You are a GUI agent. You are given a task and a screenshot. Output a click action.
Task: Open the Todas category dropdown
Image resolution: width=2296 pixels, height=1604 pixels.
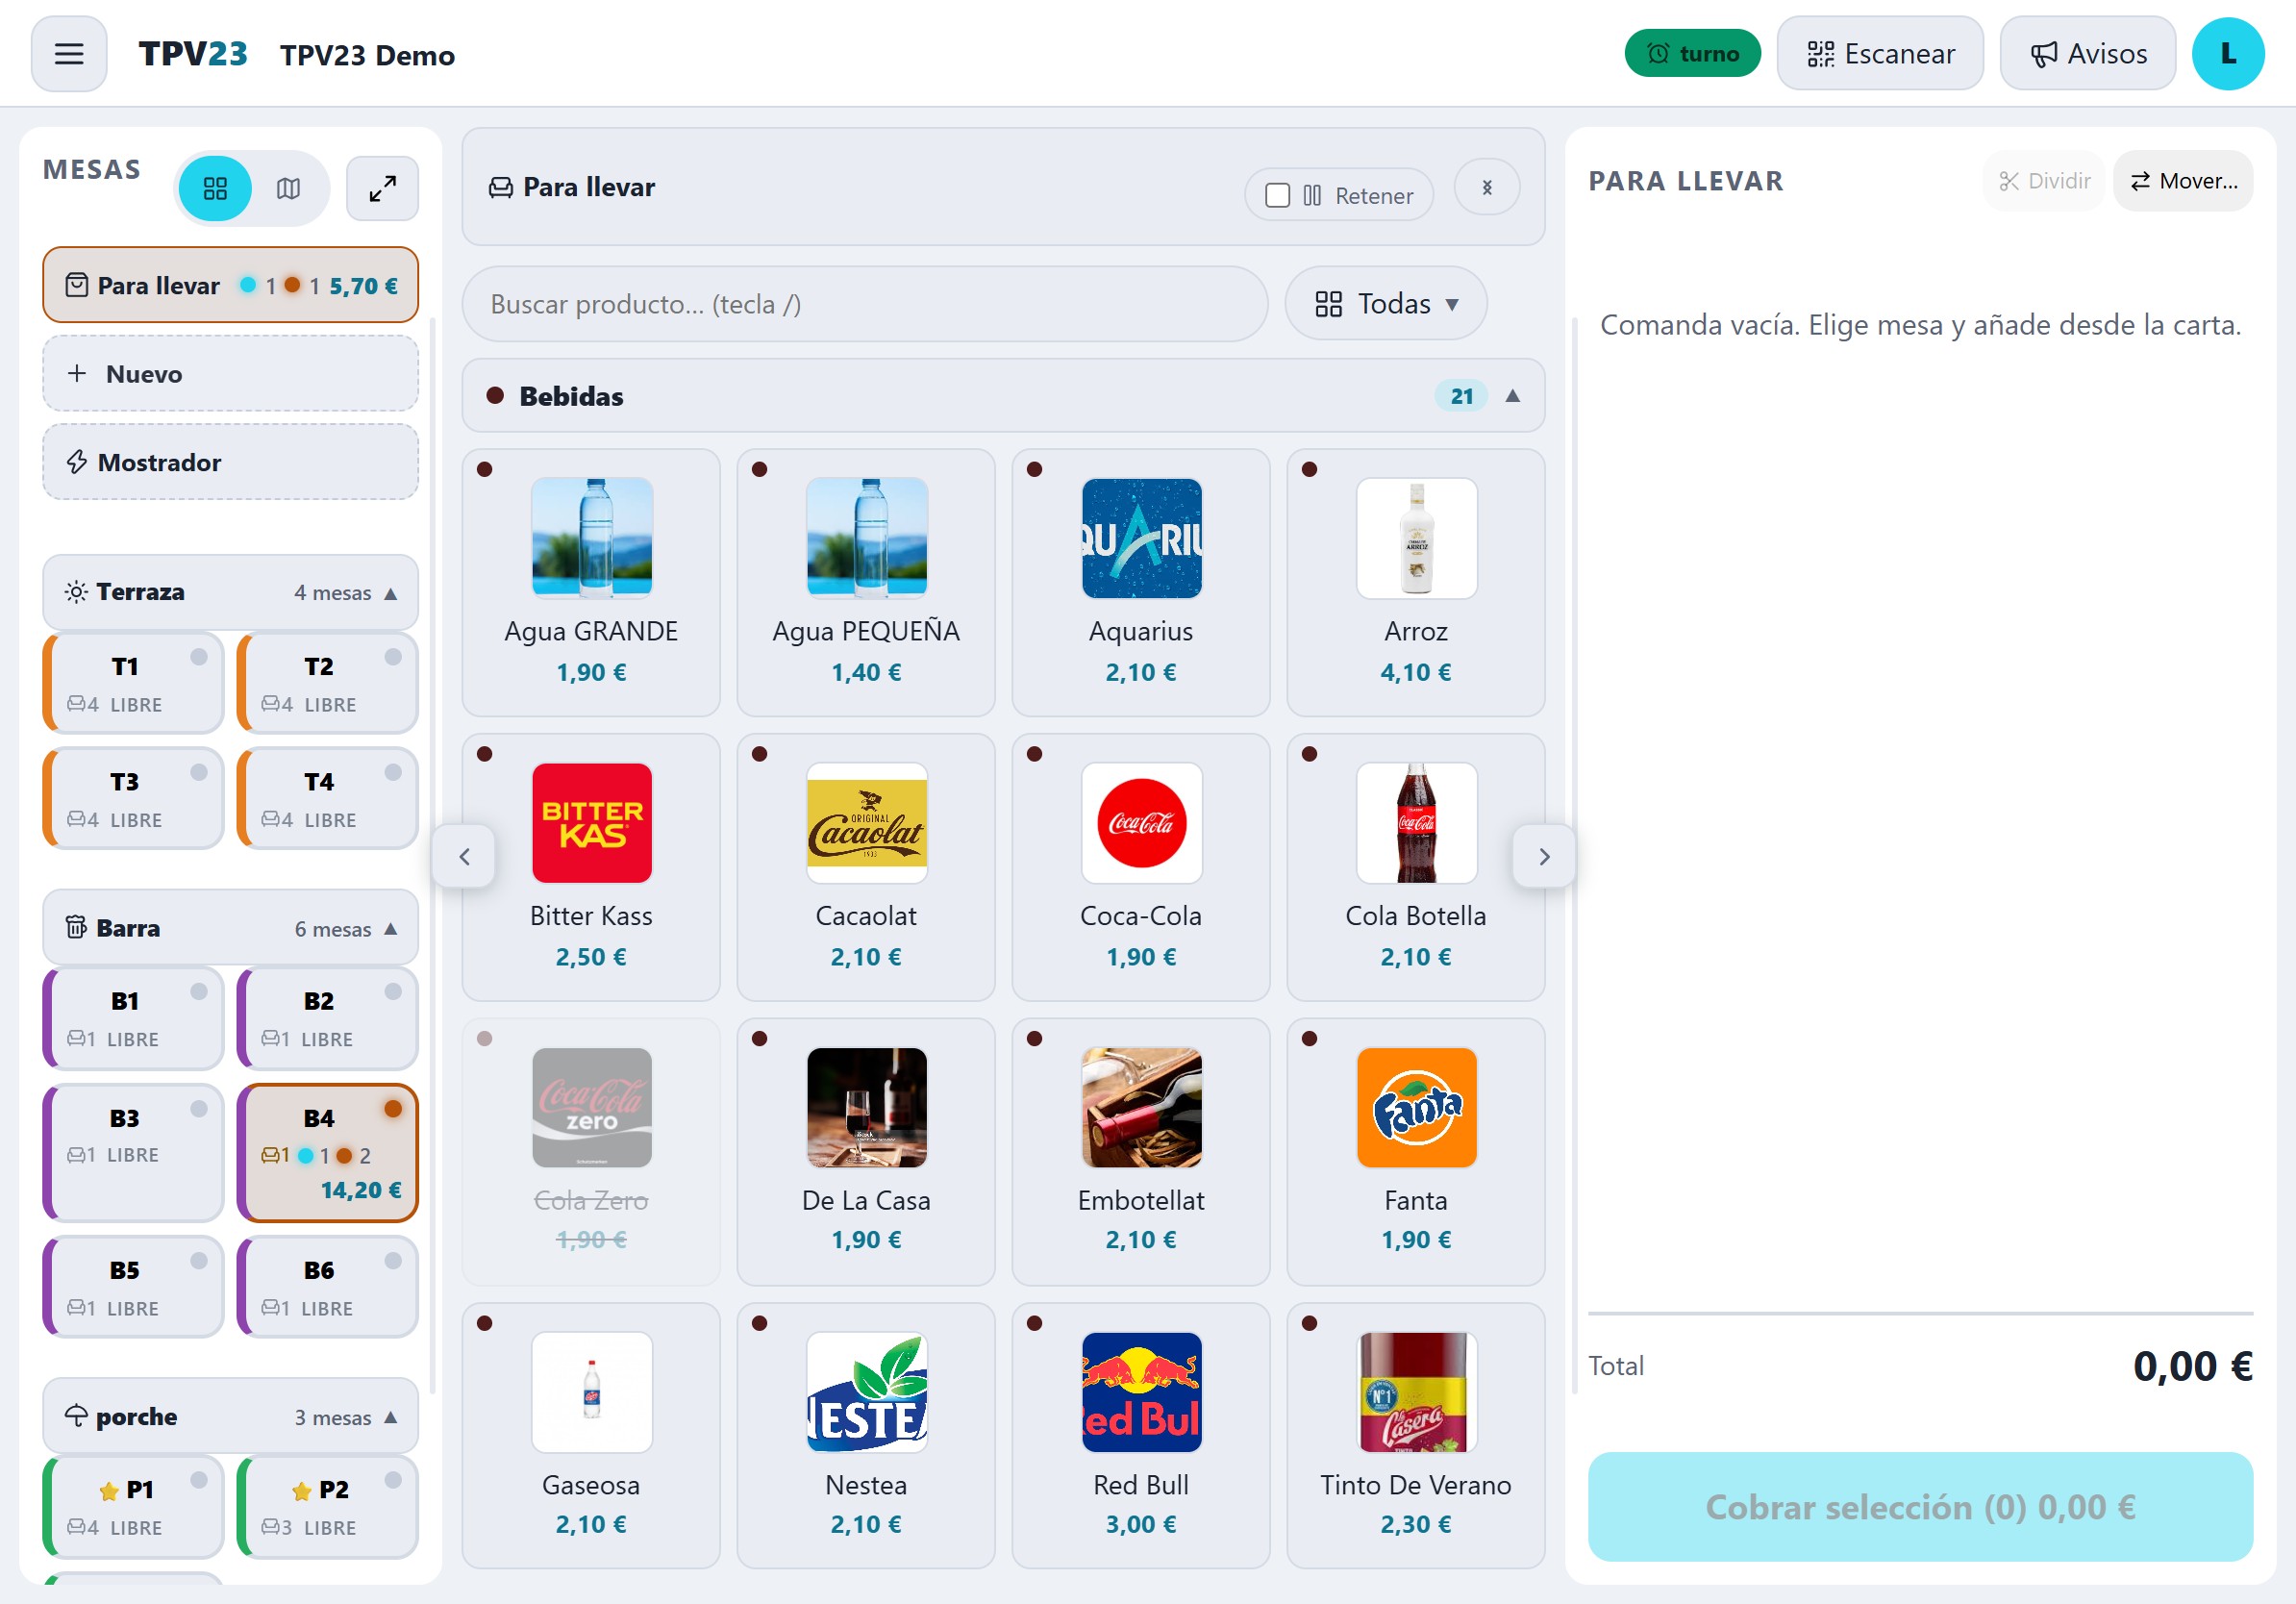(x=1385, y=304)
